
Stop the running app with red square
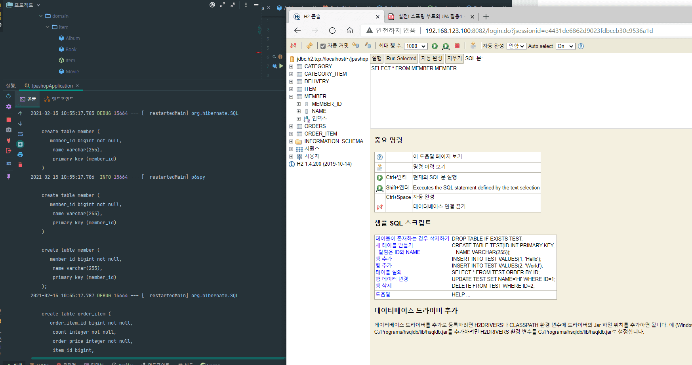tap(9, 119)
